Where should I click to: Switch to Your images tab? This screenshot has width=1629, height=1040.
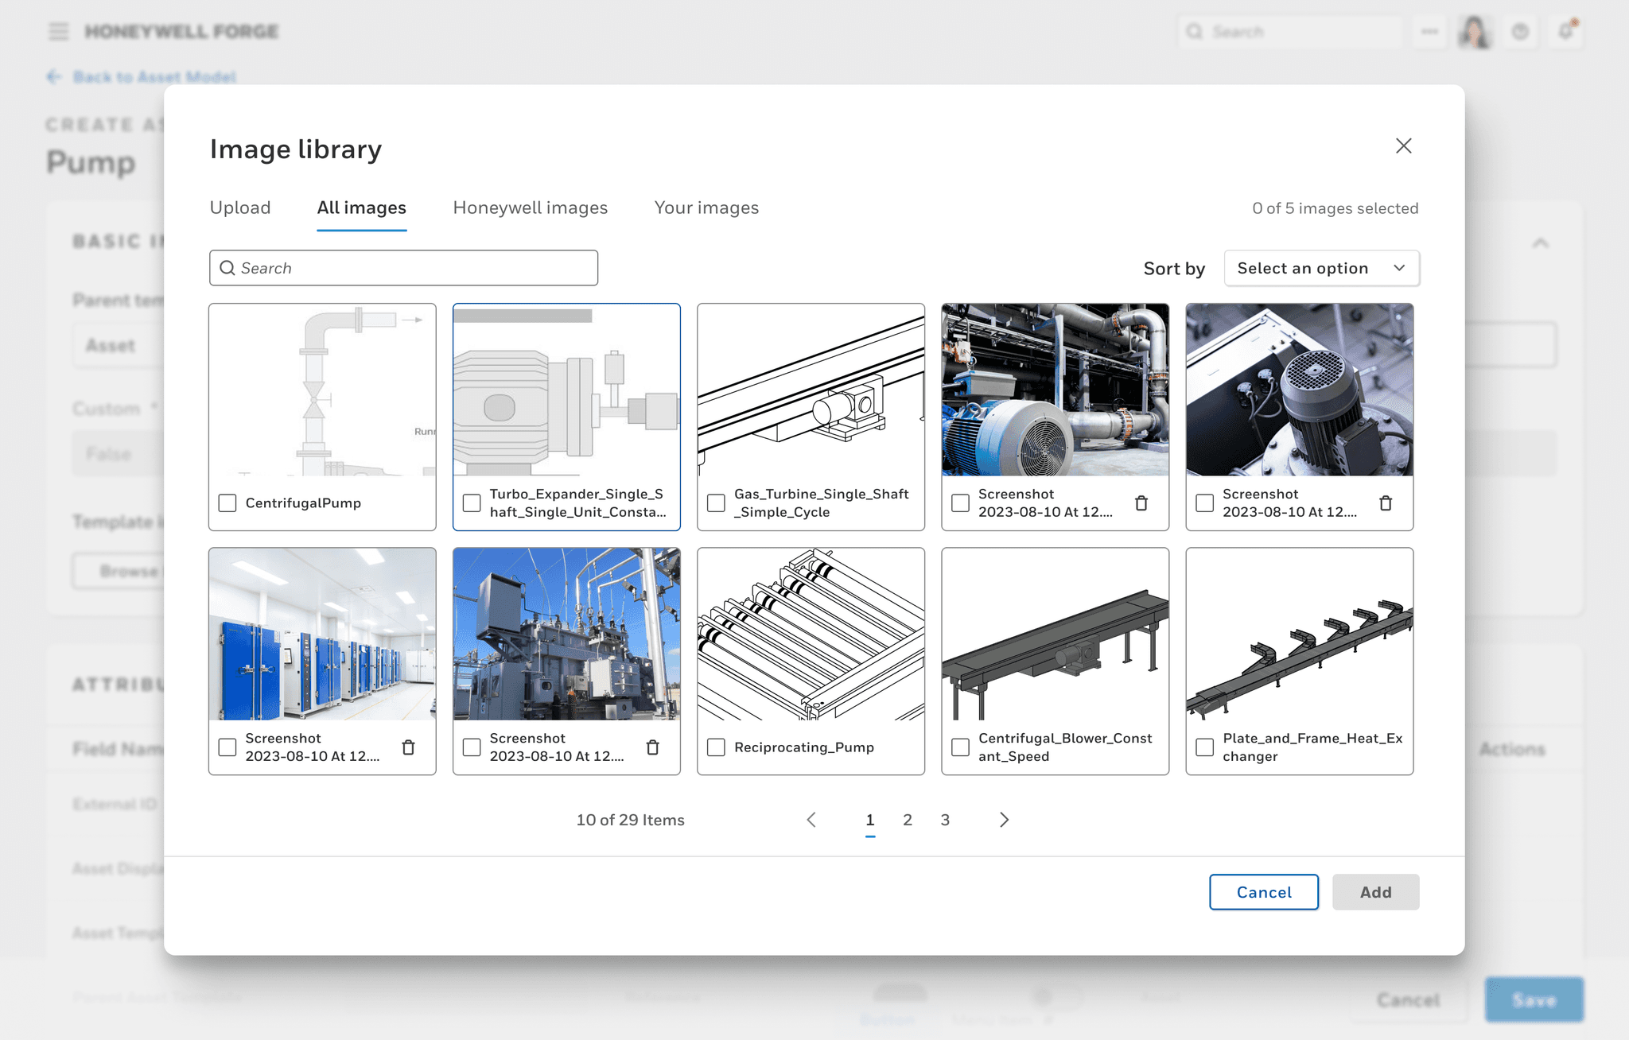706,208
